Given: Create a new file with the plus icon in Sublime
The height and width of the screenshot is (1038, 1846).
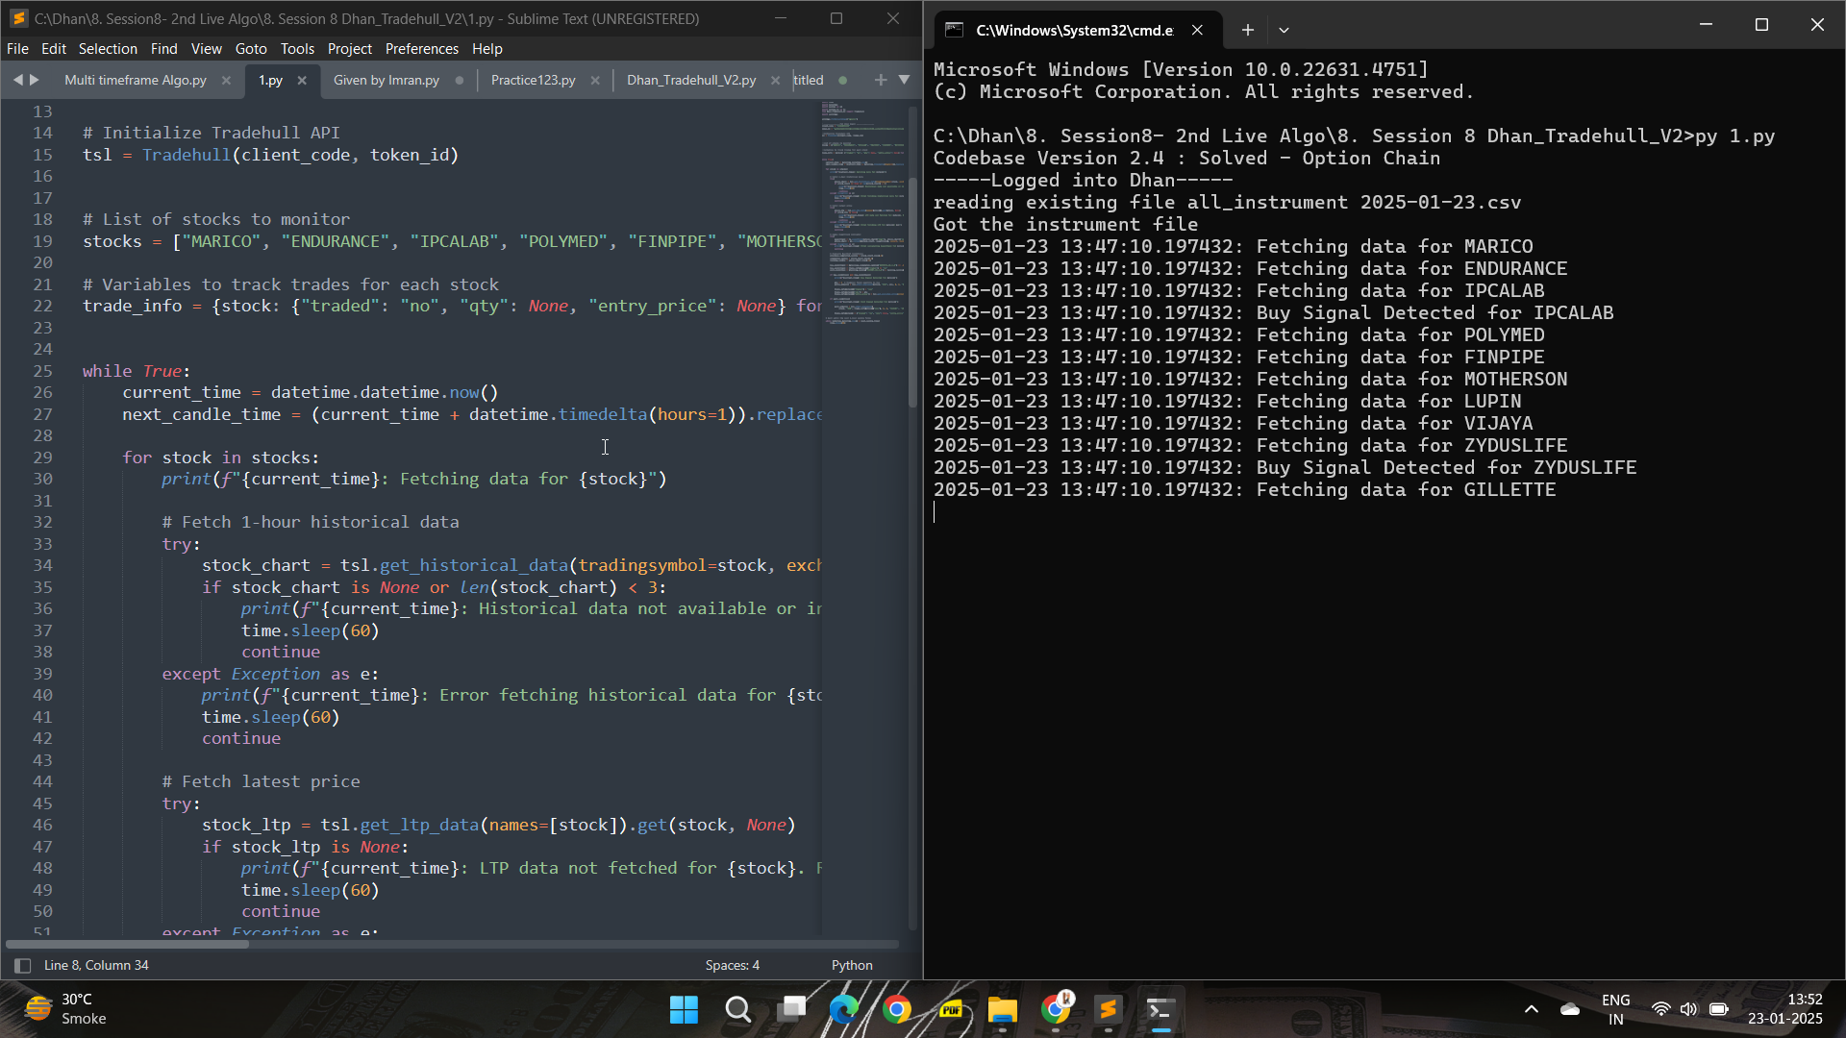Looking at the screenshot, I should tap(881, 80).
